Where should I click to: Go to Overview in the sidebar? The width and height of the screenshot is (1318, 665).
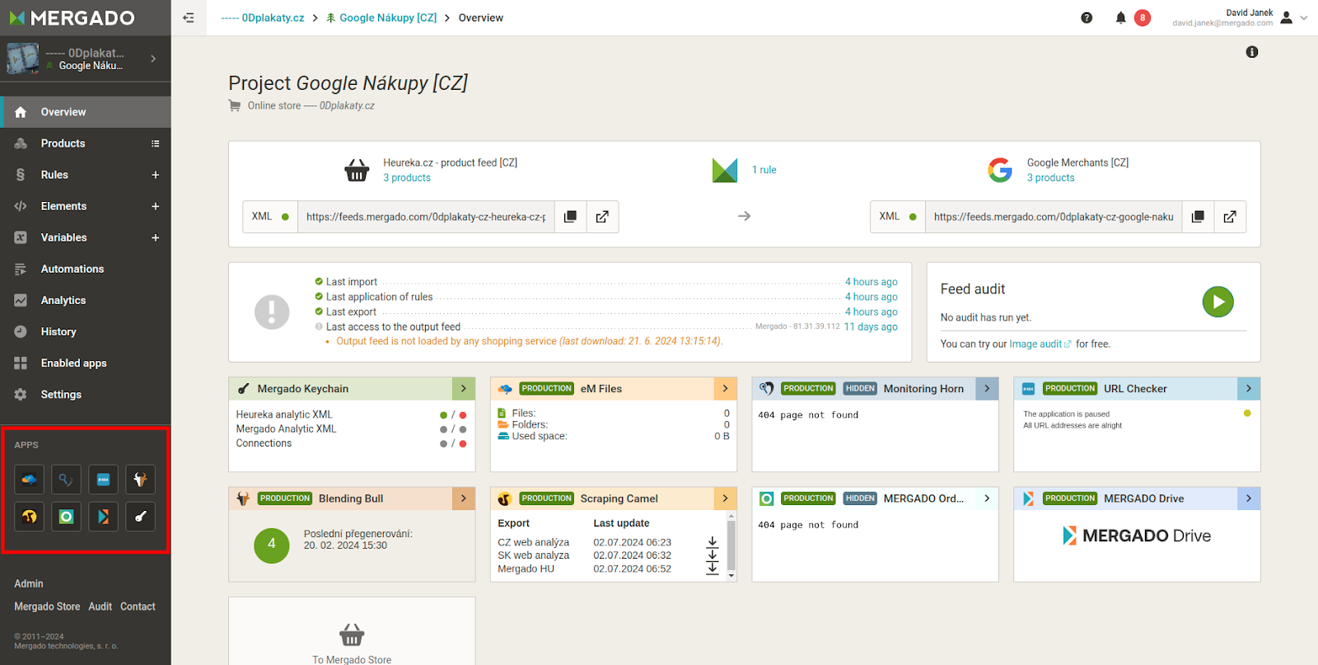click(86, 112)
